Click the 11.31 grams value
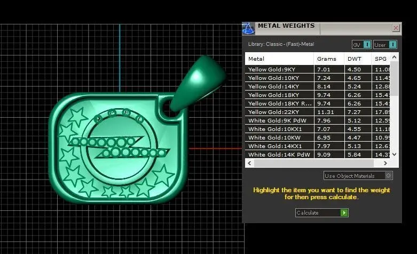The image size is (417, 254). 326,112
